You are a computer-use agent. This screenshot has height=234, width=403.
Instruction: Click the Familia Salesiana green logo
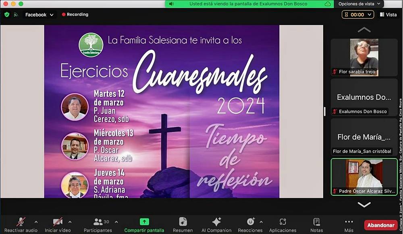point(91,45)
